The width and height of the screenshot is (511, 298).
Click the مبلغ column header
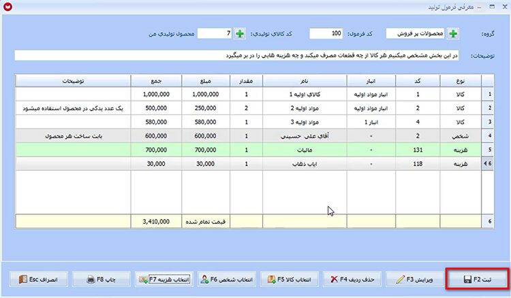[x=206, y=81]
